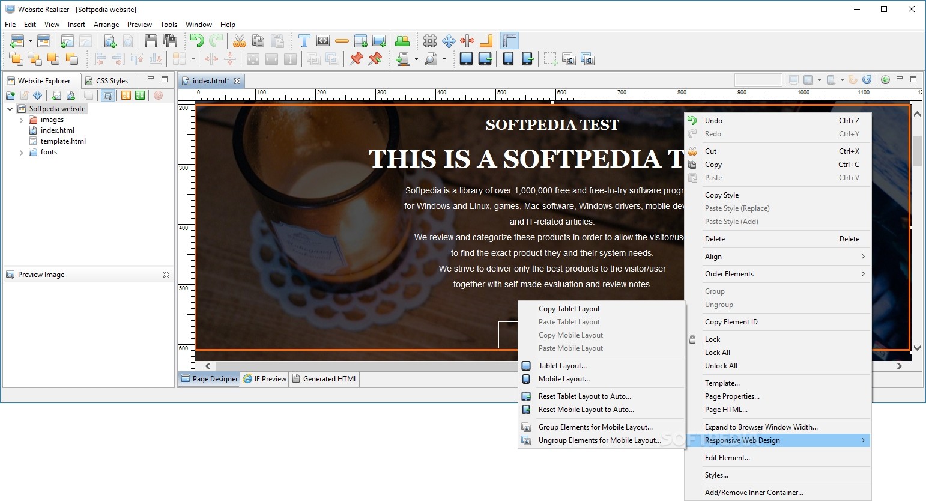Image resolution: width=926 pixels, height=501 pixels.
Task: Choose Copy Style from context menu
Action: [778, 195]
